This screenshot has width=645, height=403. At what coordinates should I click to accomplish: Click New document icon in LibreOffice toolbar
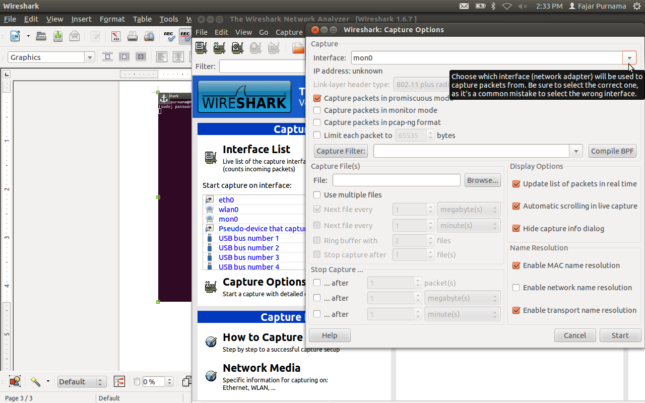(16, 36)
